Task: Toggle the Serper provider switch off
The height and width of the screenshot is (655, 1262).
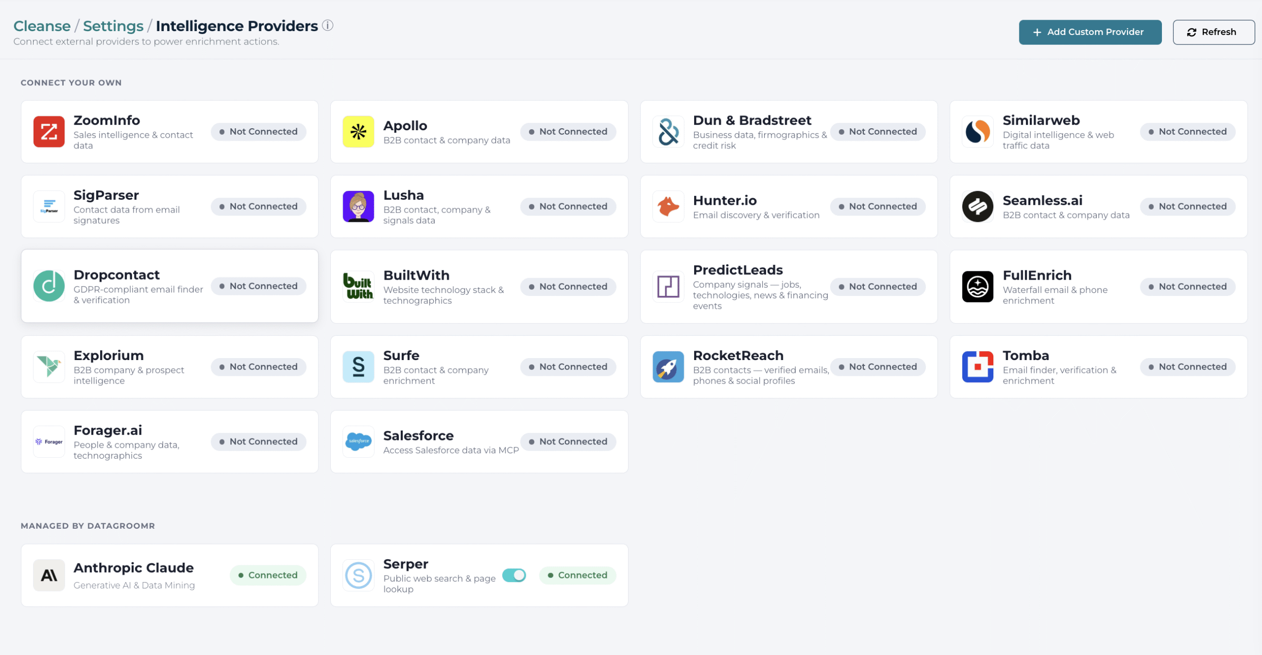Action: coord(514,576)
